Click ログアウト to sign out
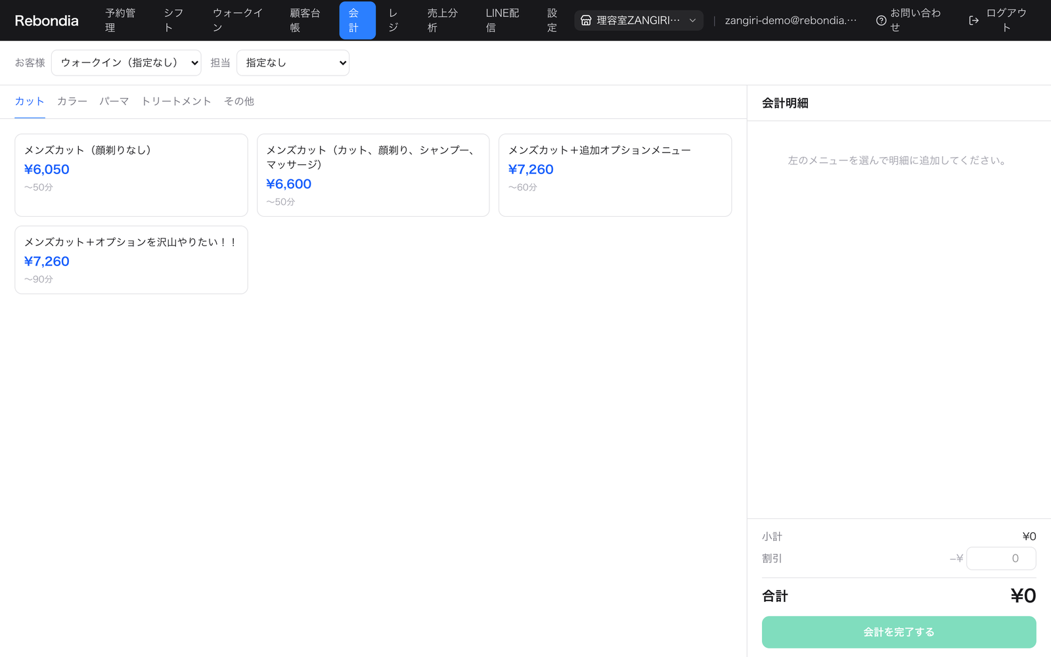The image size is (1051, 657). (x=998, y=20)
